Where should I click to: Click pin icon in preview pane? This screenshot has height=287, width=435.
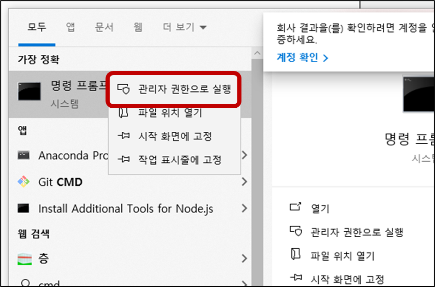click(x=296, y=277)
